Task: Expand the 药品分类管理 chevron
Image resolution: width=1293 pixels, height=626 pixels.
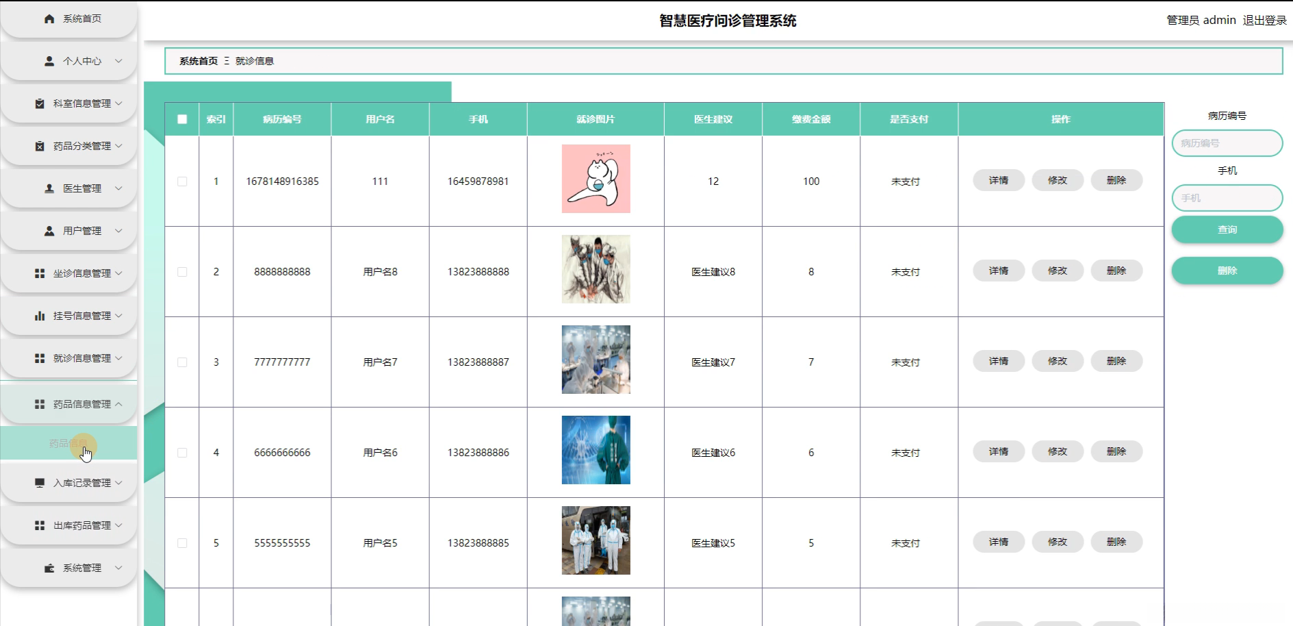Action: point(118,146)
